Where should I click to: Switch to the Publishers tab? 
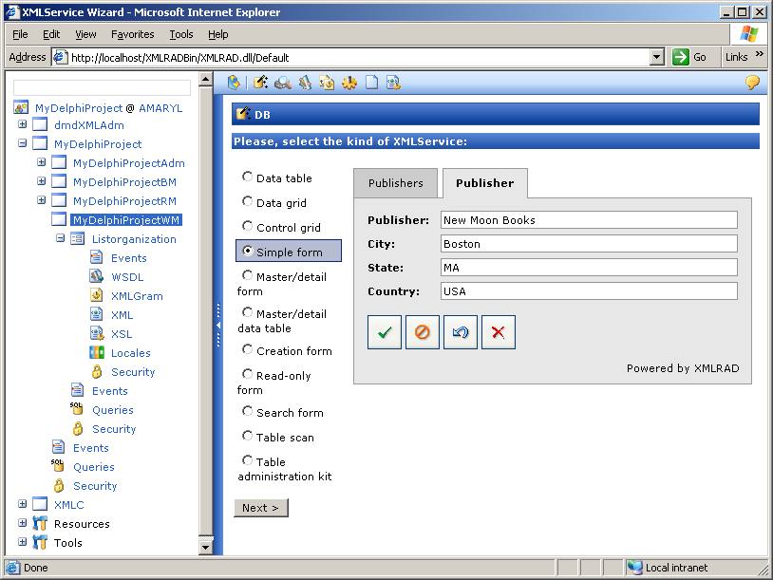pyautogui.click(x=395, y=183)
